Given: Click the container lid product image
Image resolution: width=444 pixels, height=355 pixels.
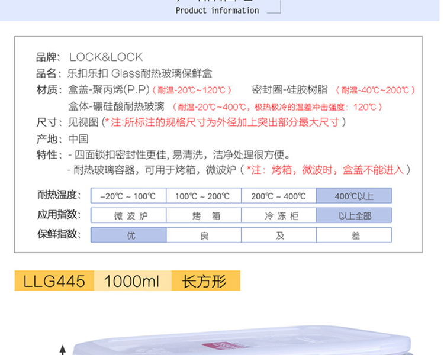Looking at the screenshot, I should point(242,341).
